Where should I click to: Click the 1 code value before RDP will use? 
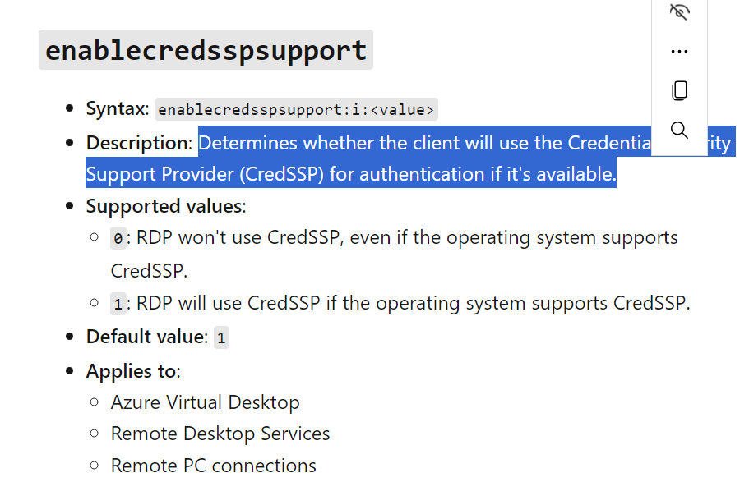click(x=118, y=304)
